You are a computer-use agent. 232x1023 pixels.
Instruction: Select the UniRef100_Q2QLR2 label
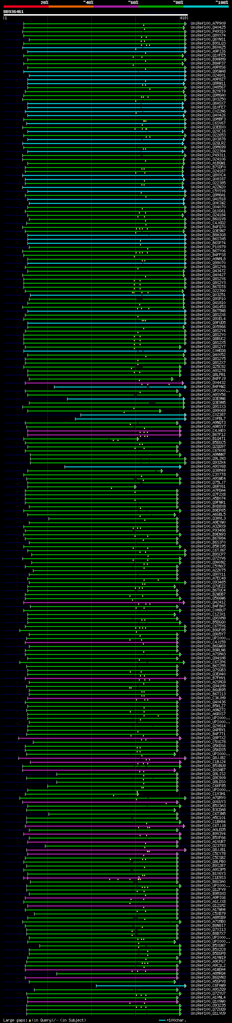(x=208, y=143)
